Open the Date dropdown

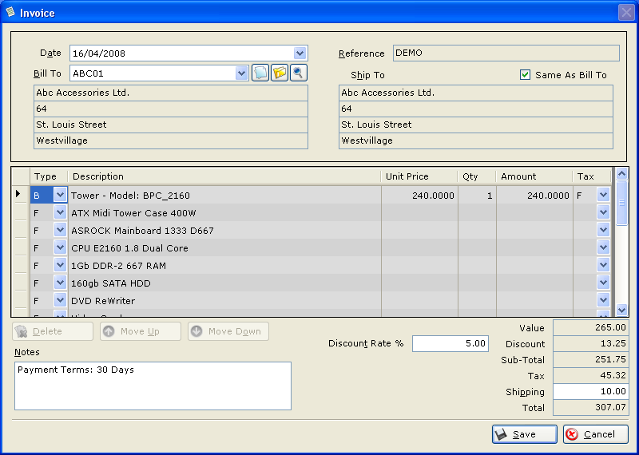[x=300, y=53]
